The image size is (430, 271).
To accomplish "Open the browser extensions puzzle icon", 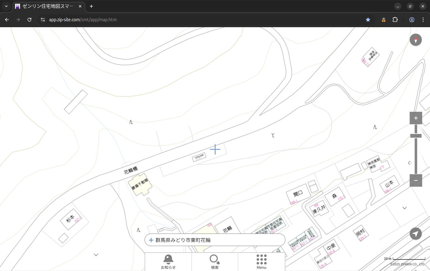I will pyautogui.click(x=395, y=20).
